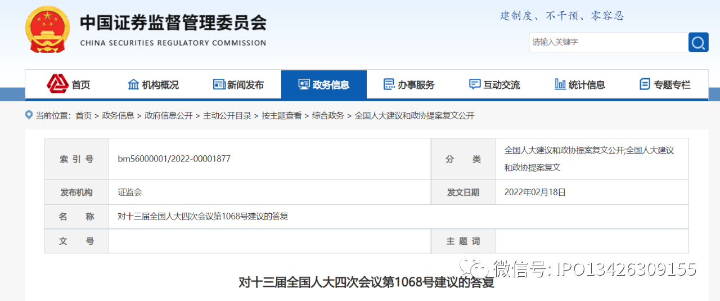This screenshot has width=720, height=301.
Task: Click the 统计信息 bar chart icon
Action: (560, 84)
